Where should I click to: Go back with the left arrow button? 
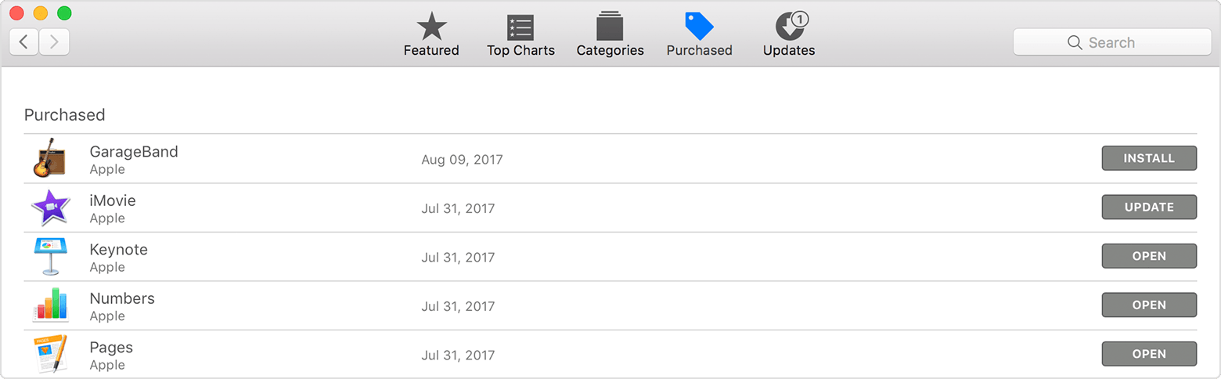24,42
